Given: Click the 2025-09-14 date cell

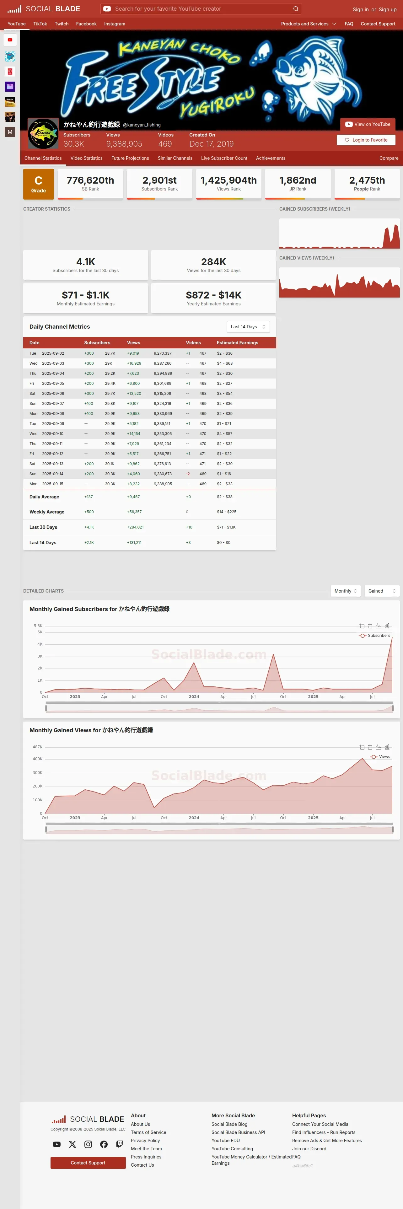Looking at the screenshot, I should (x=52, y=474).
